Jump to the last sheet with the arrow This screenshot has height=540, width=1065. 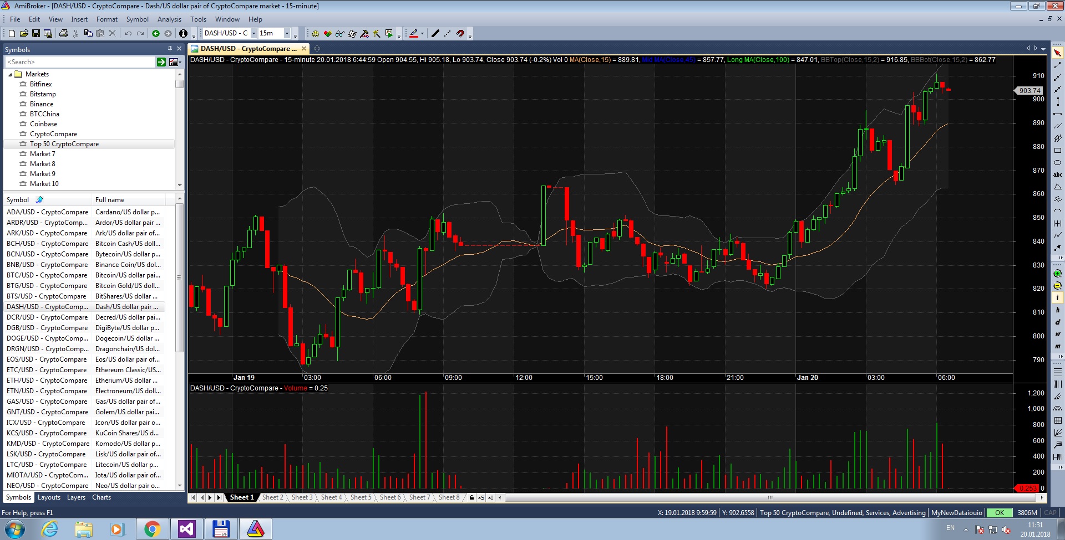click(x=219, y=497)
